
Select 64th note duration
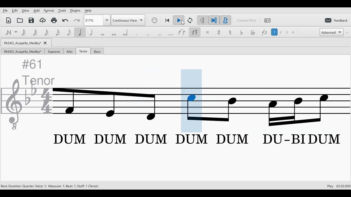tap(35, 33)
